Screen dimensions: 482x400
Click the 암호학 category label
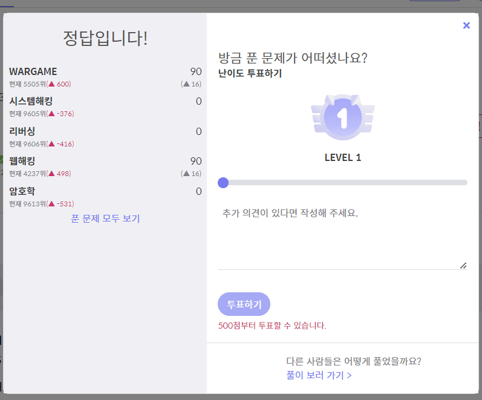coord(22,191)
